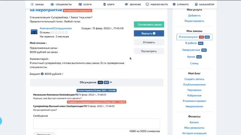Open Опубликованные blog posts
Viewport: 241px width, 135px height.
(194, 84)
